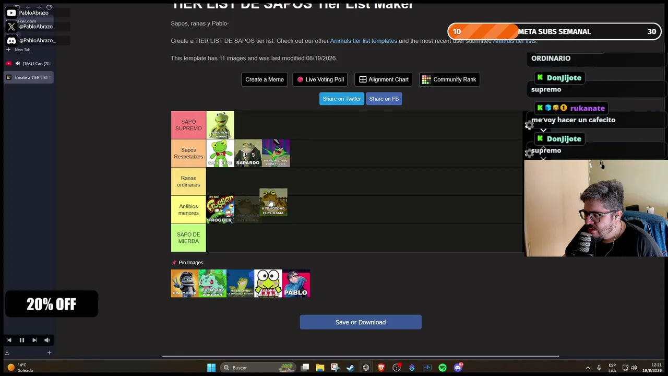This screenshot has width=668, height=376.
Task: Click the SAPO SUPREMO tier label
Action: (x=188, y=125)
